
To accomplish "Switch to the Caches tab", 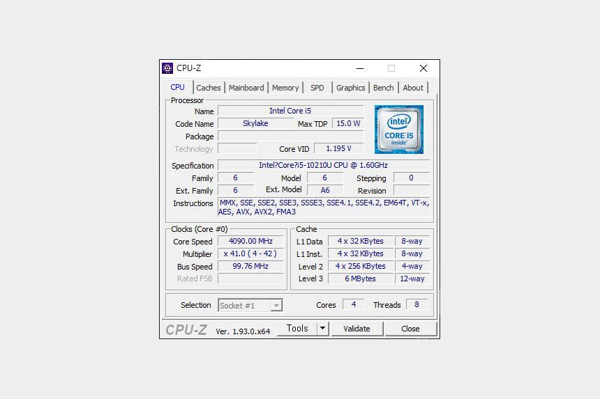I will point(209,88).
